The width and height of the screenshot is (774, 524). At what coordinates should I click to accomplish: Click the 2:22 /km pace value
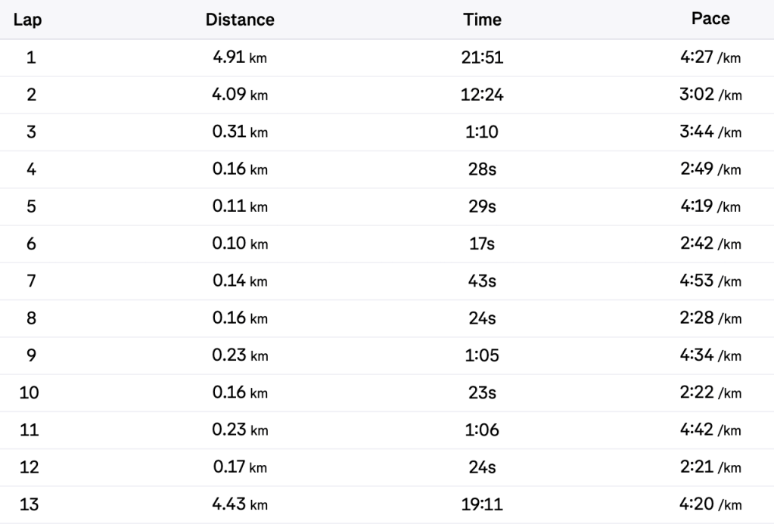(710, 393)
